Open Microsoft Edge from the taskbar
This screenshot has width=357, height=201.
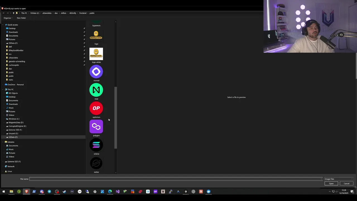(x=110, y=192)
